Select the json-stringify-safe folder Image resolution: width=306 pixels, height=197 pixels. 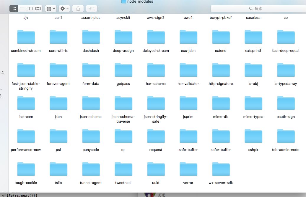(156, 103)
